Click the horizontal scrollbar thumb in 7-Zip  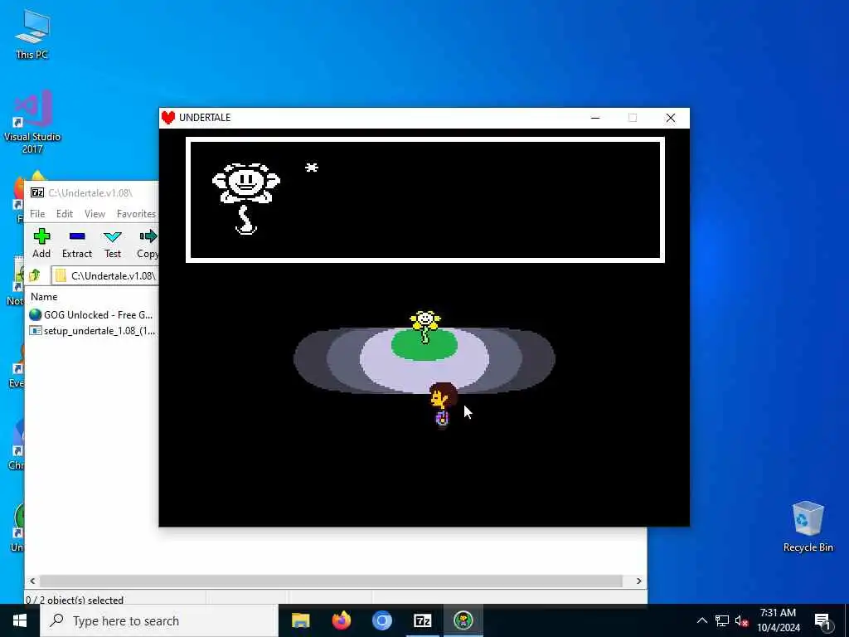coord(331,581)
